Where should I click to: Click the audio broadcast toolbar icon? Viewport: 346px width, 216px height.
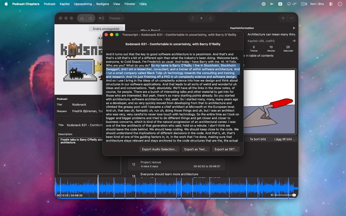(x=101, y=18)
